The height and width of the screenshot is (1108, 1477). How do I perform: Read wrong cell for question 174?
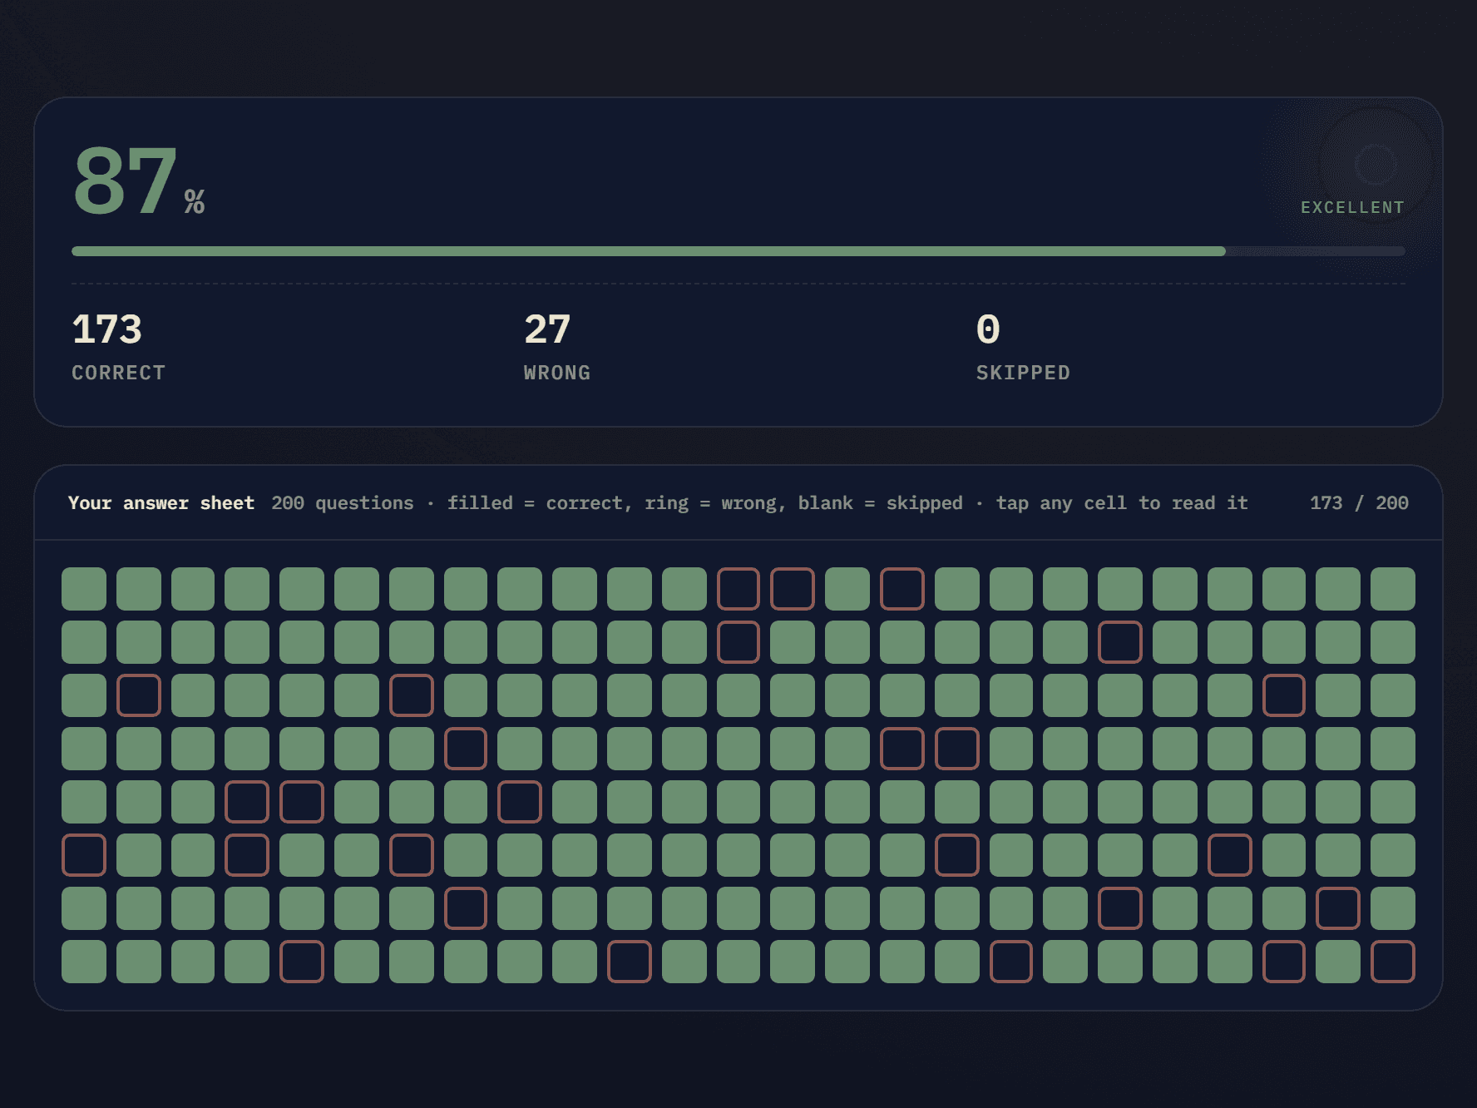pyautogui.click(x=1338, y=908)
